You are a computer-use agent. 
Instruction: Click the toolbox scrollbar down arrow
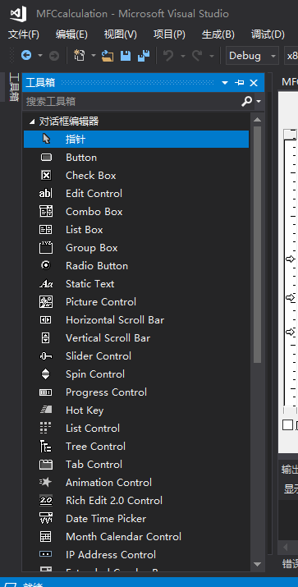click(x=257, y=564)
